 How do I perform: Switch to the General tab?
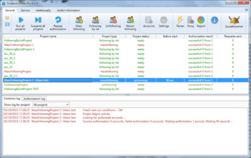pos(10,10)
